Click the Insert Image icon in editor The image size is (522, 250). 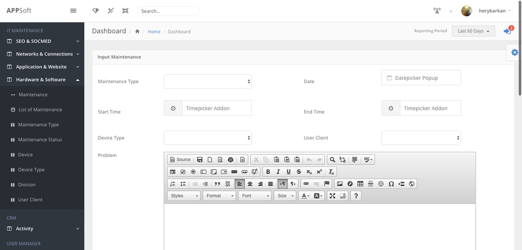point(339,184)
